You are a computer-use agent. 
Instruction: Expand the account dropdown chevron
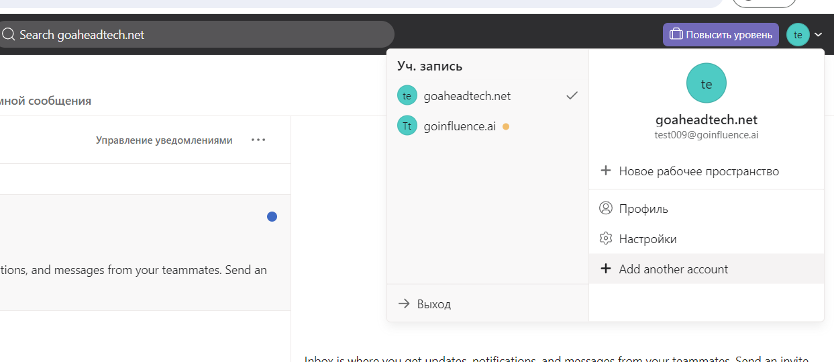(x=819, y=35)
